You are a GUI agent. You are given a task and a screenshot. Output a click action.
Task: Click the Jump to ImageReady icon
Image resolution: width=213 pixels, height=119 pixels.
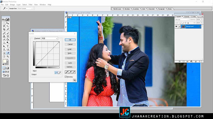click(6, 75)
